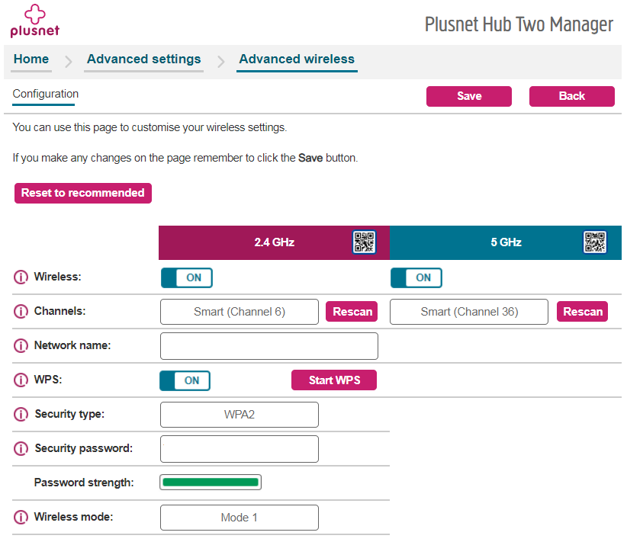Click the Save button
Viewport: 627px width, 558px height.
(x=468, y=96)
